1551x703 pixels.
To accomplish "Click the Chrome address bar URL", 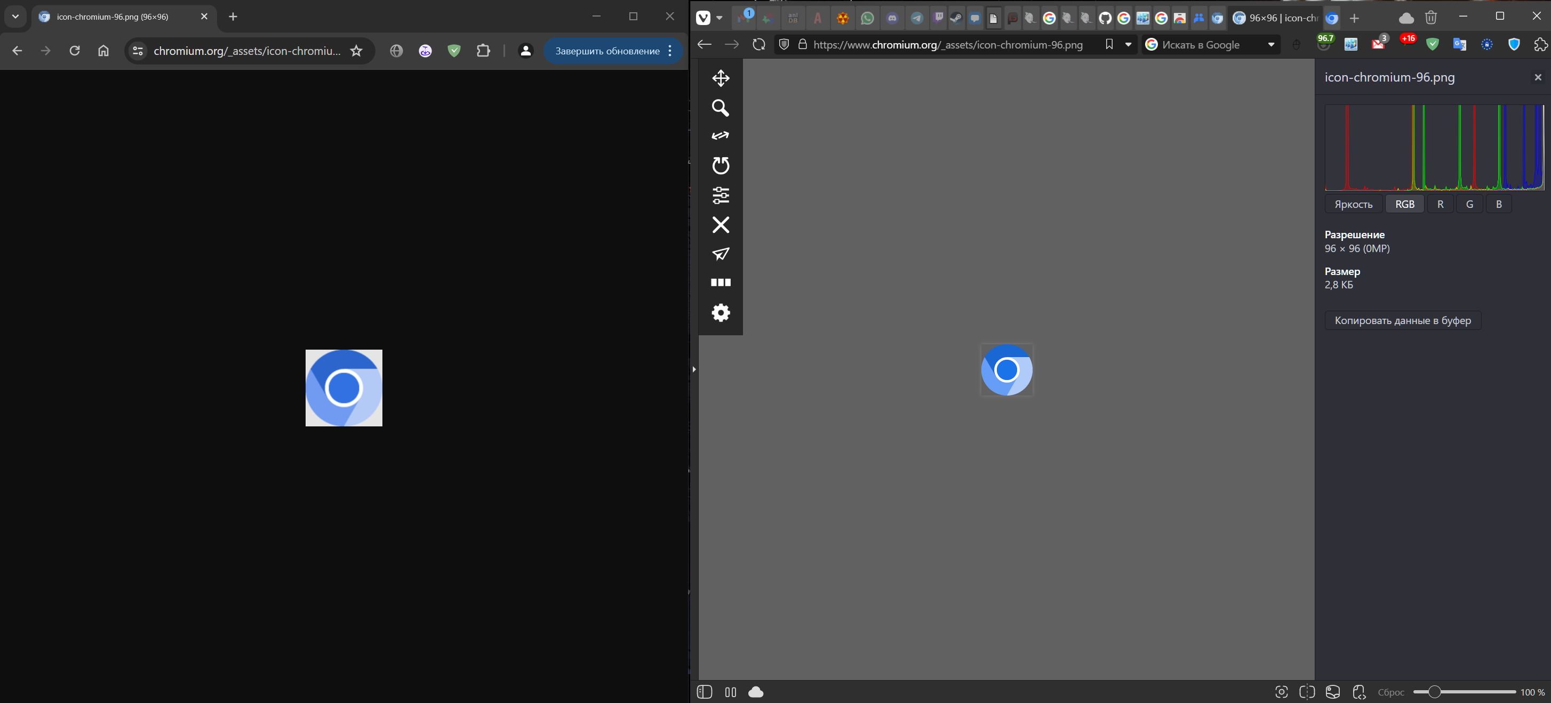I will coord(247,51).
